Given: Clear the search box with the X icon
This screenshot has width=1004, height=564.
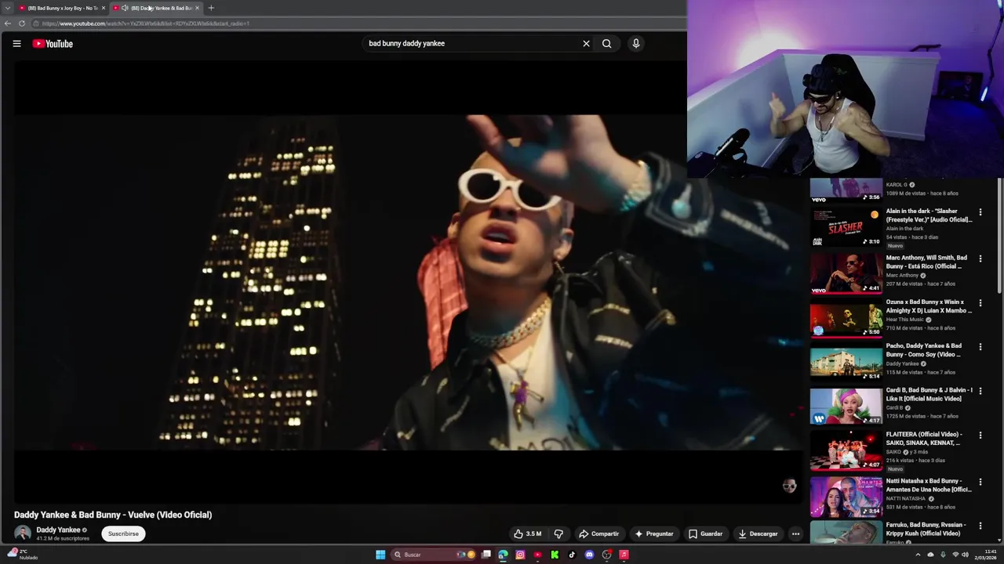Looking at the screenshot, I should (586, 44).
